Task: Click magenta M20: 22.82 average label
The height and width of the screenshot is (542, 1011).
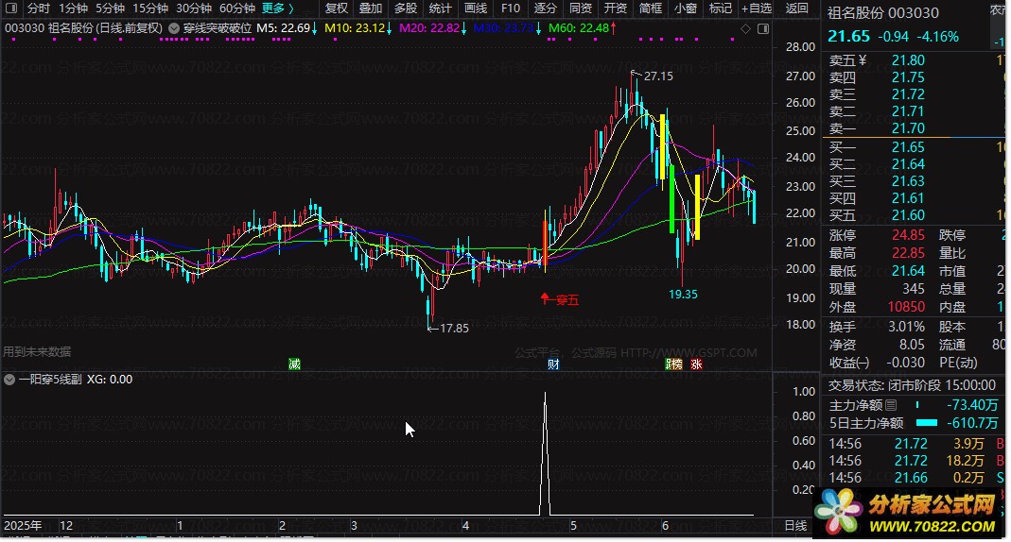Action: (x=429, y=28)
